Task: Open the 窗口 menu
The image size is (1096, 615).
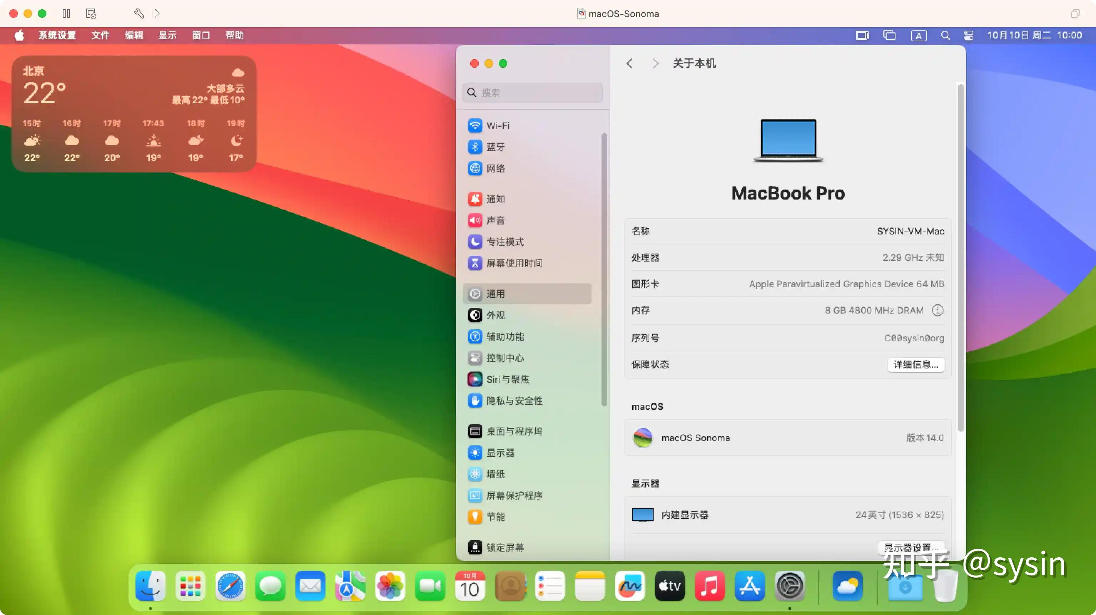Action: pos(201,35)
